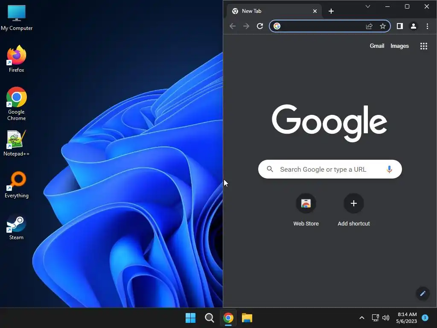Open a new Chrome tab
This screenshot has height=328, width=437.
click(331, 11)
